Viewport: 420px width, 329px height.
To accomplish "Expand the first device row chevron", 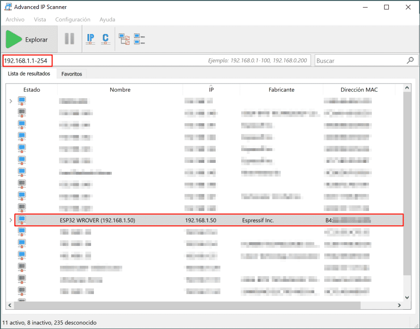I will (x=11, y=101).
